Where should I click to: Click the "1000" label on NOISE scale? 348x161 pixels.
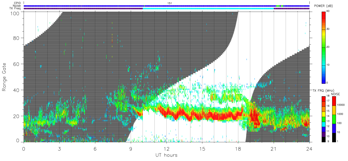340,114
